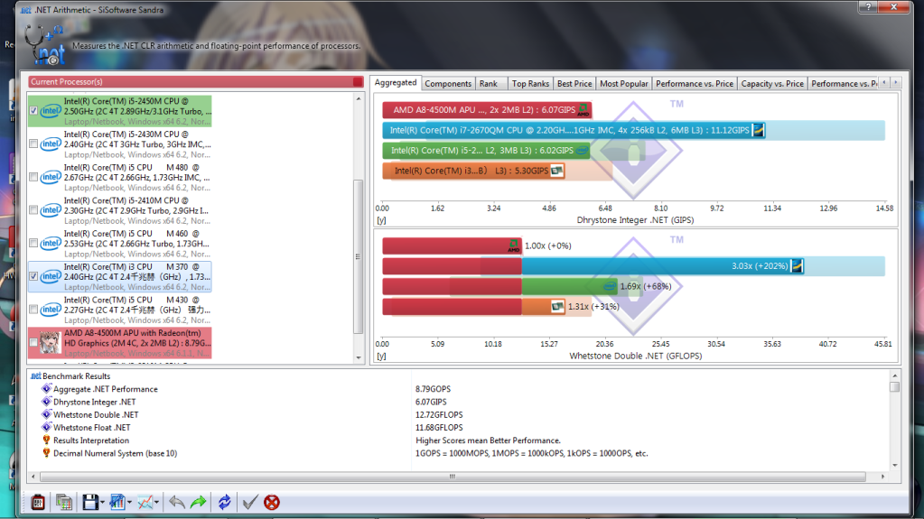Select the Top Ranks tab

pos(530,84)
